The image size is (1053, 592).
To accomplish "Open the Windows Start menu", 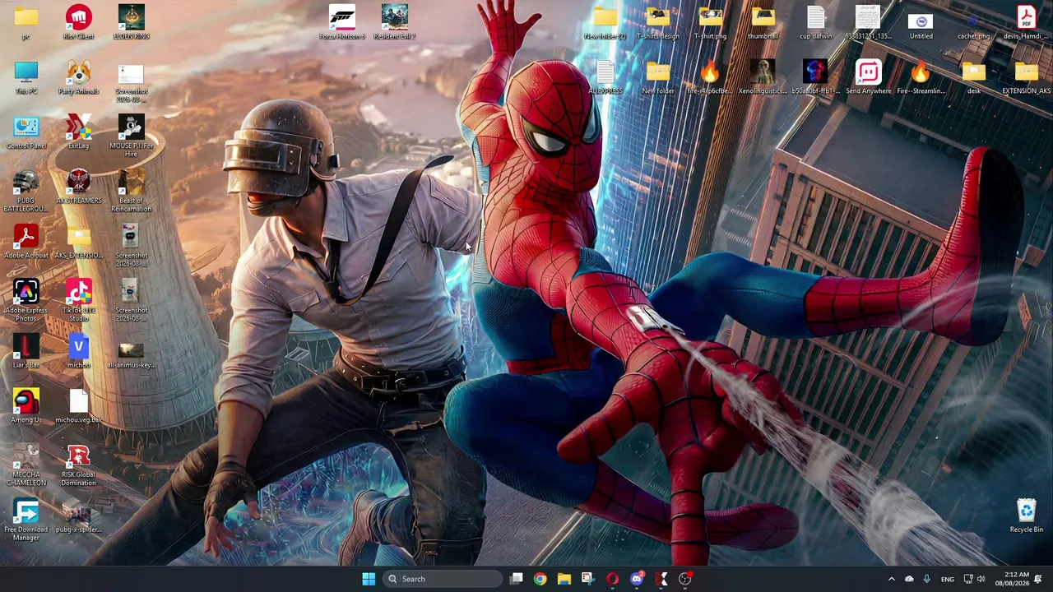I will [369, 579].
